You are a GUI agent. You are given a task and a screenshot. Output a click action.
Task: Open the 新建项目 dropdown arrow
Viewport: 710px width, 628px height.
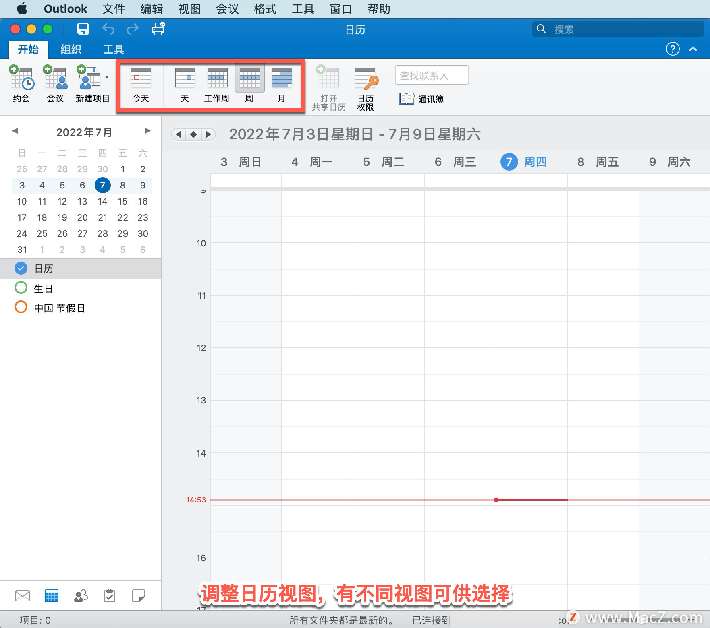click(107, 77)
